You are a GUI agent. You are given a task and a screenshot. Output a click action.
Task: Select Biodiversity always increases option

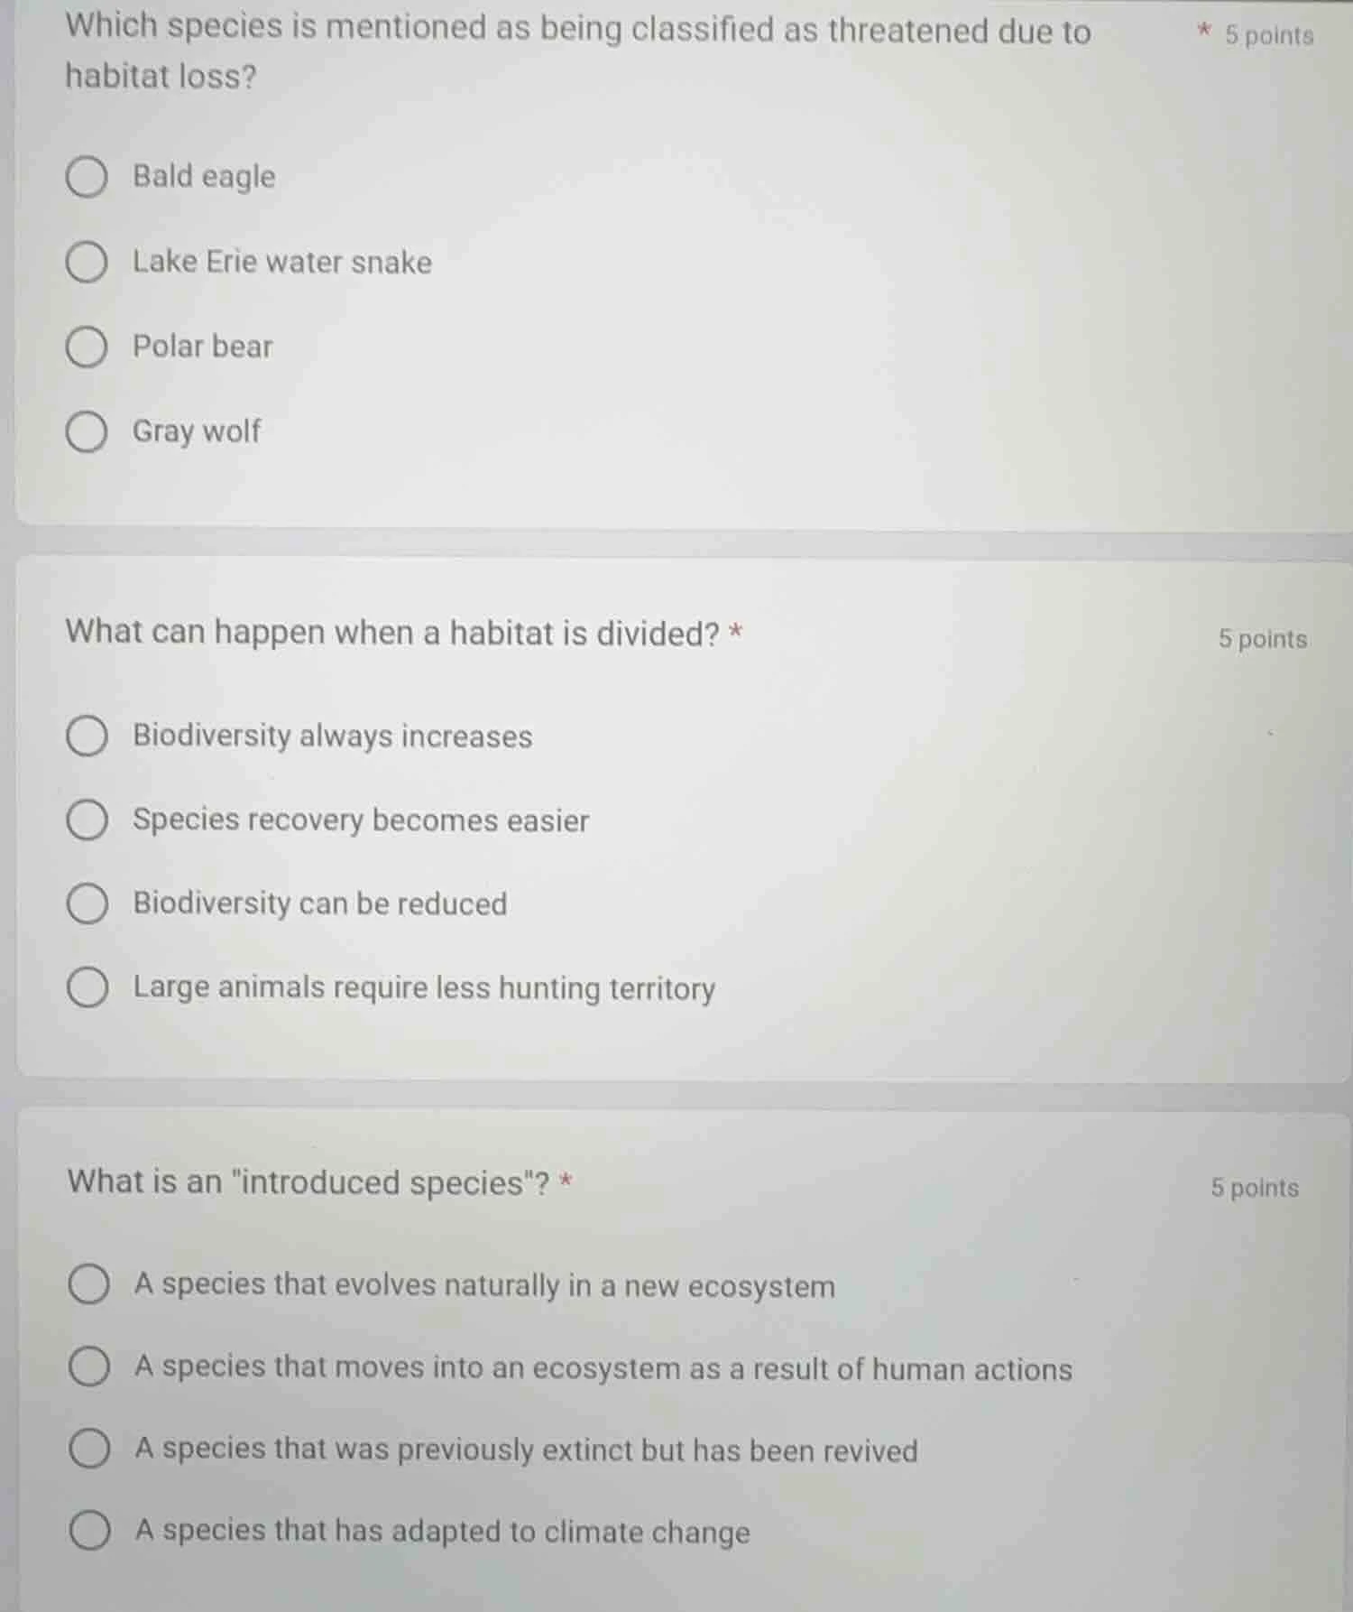click(87, 737)
